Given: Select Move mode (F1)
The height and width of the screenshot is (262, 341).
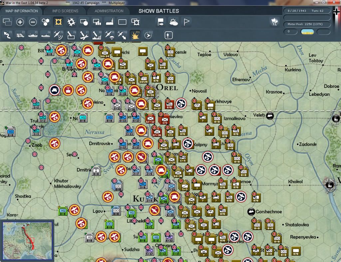Looking at the screenshot, I should [x=7, y=35].
